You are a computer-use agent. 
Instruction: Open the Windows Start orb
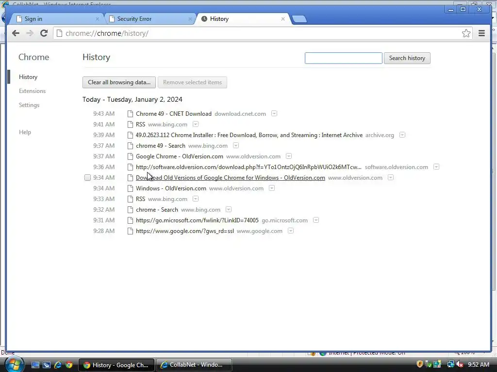pos(14,364)
